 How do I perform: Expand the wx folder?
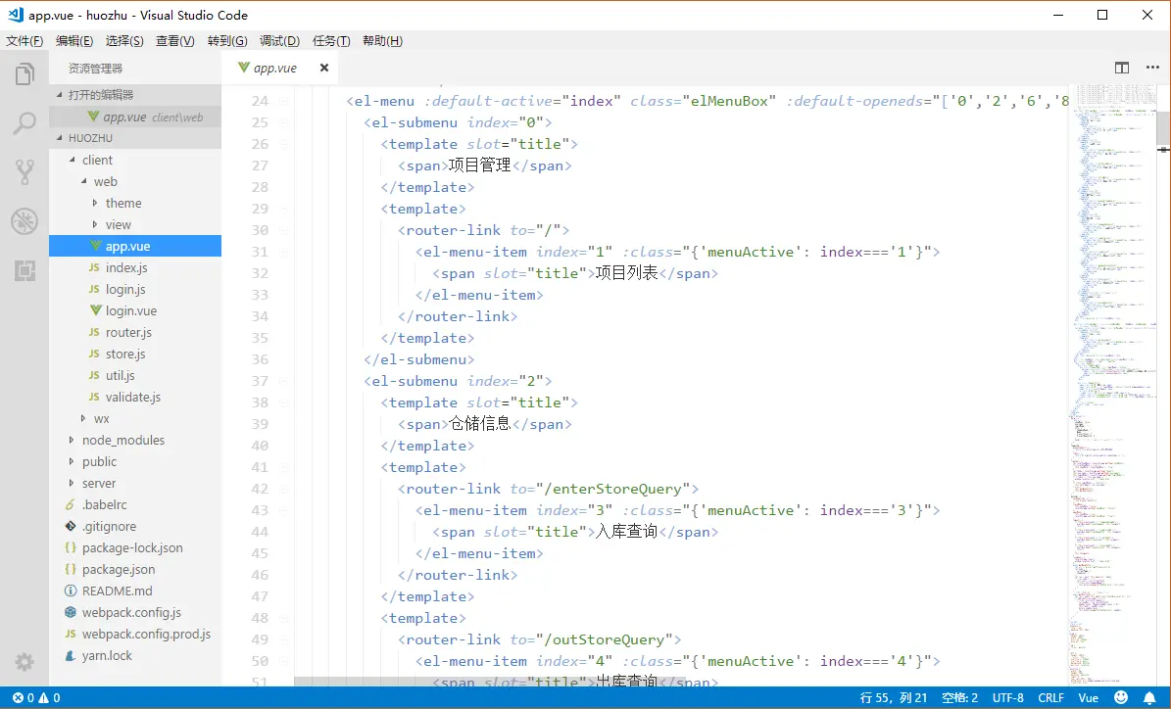coord(135,419)
